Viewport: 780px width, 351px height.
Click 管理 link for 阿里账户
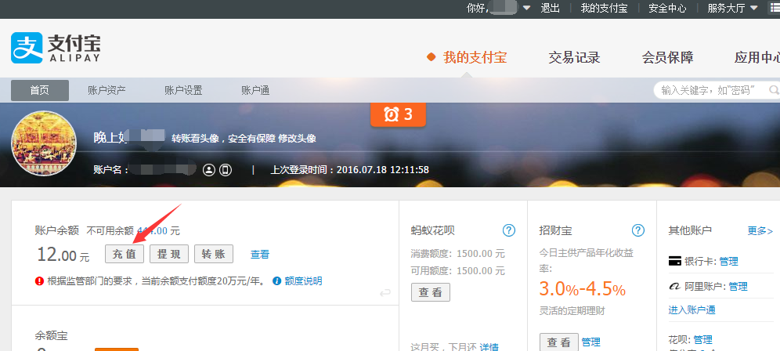738,287
